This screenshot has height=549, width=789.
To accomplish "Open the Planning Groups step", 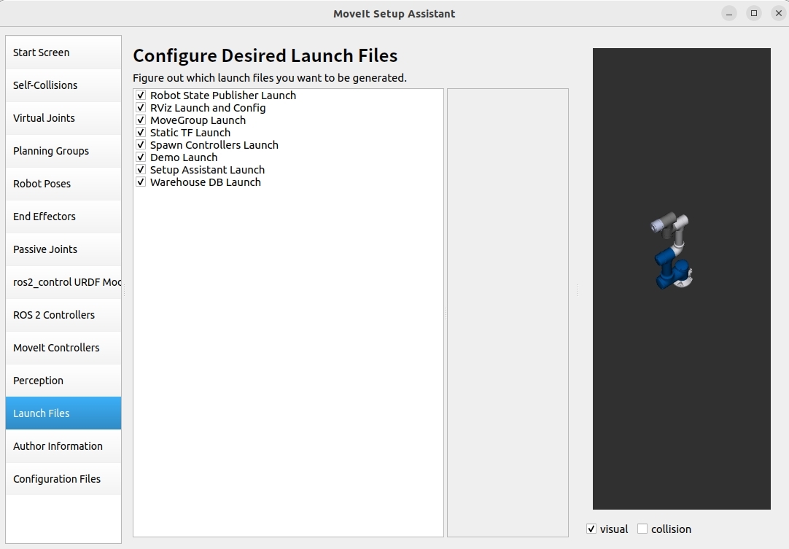I will pyautogui.click(x=63, y=151).
